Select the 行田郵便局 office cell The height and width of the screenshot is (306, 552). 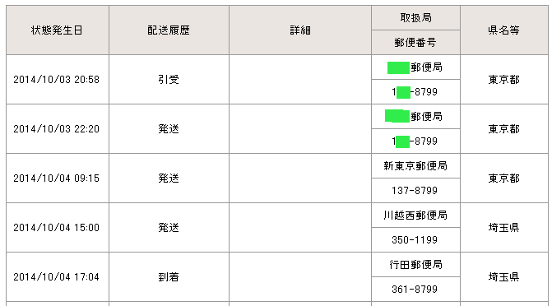(x=415, y=264)
